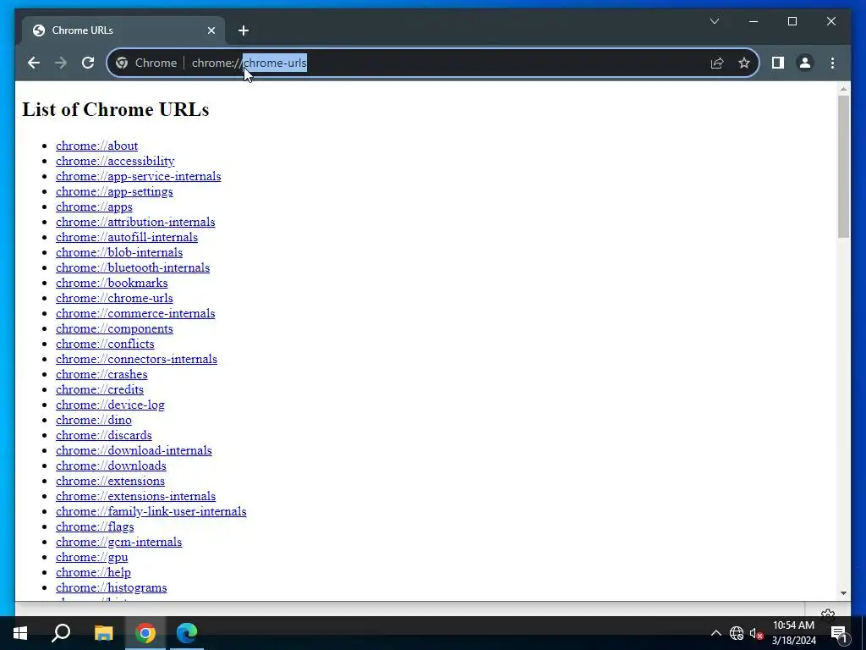Open chrome://bluetooth-internals link
866x650 pixels.
pyautogui.click(x=133, y=267)
